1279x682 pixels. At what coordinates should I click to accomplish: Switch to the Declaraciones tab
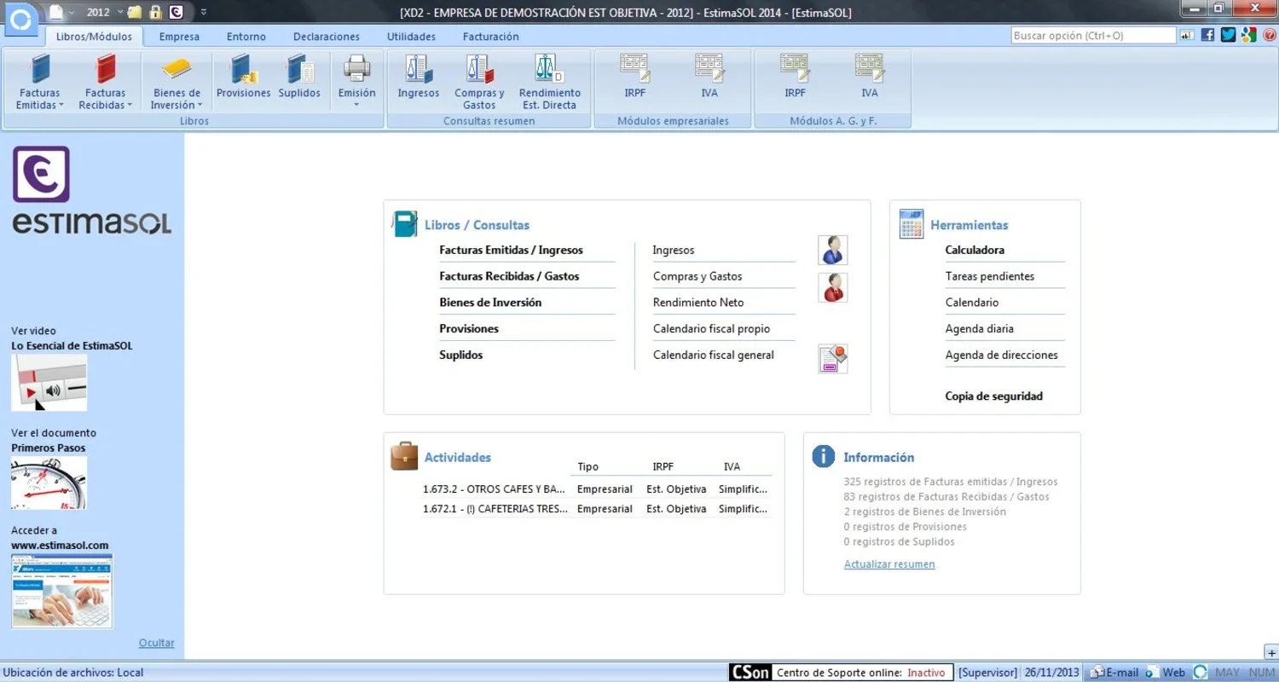[327, 37]
